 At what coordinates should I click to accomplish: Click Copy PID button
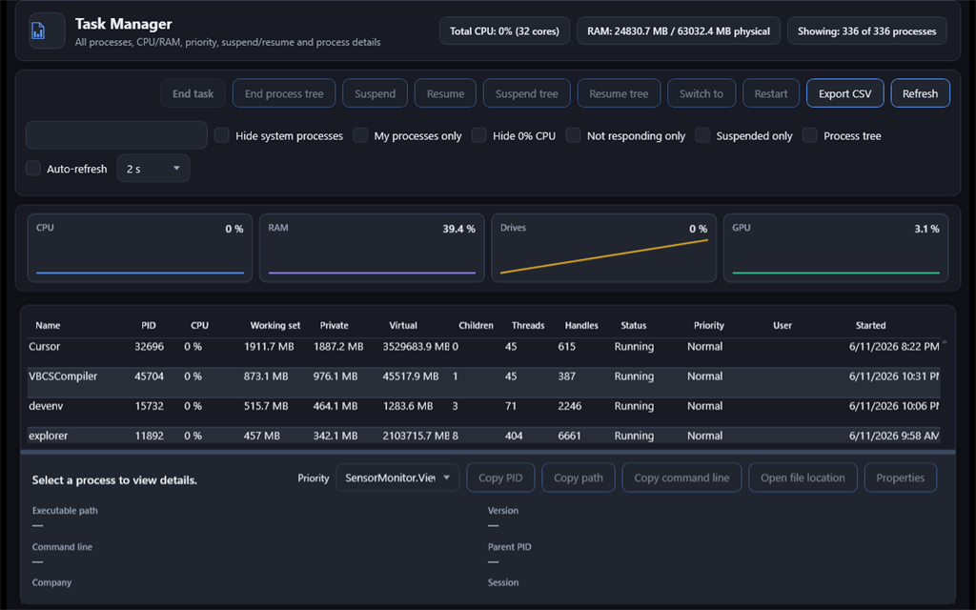500,478
